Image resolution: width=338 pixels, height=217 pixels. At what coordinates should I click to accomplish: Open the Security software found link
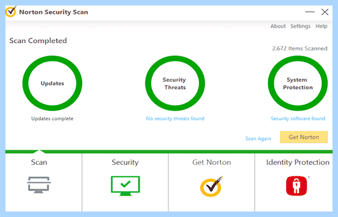pos(298,119)
